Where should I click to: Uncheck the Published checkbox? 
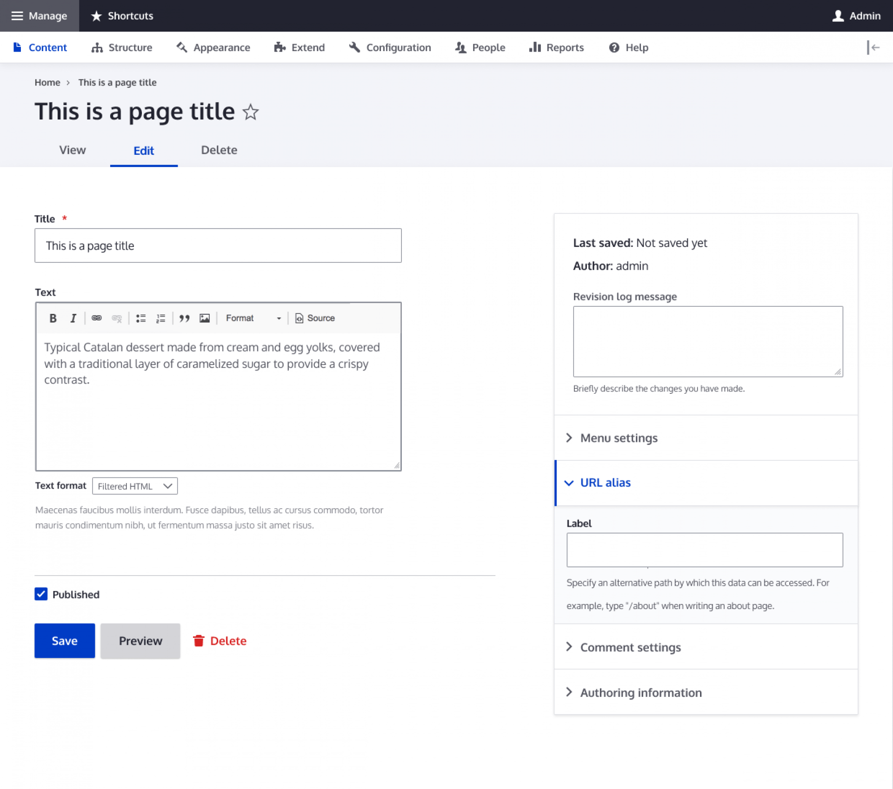point(41,594)
